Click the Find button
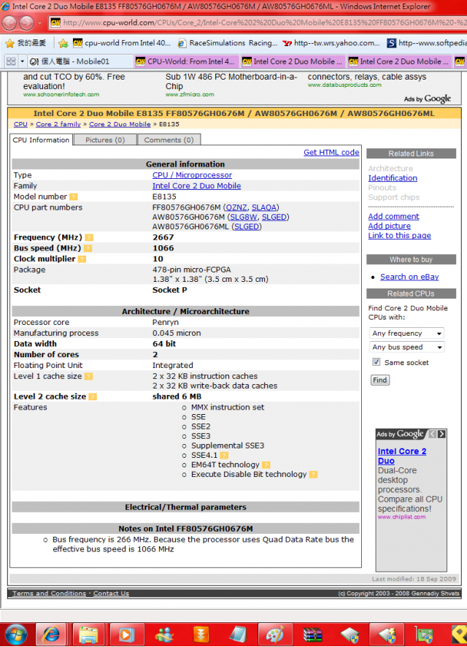Image resolution: width=467 pixels, height=647 pixels. pyautogui.click(x=380, y=380)
